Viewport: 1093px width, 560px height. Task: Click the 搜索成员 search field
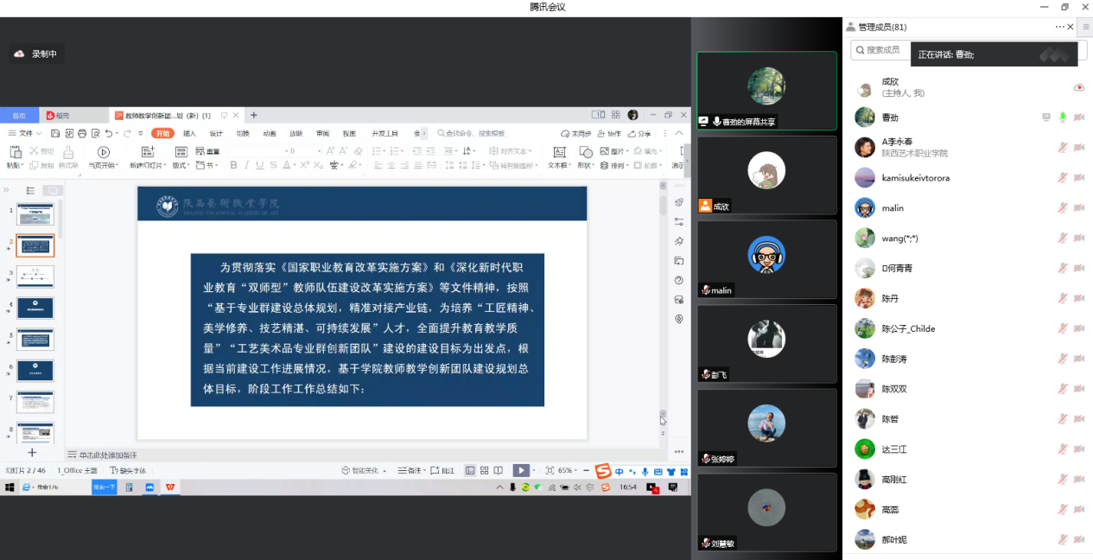[x=881, y=50]
